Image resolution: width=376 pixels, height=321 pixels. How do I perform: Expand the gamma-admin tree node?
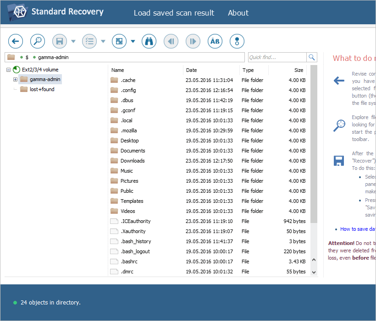[15, 79]
